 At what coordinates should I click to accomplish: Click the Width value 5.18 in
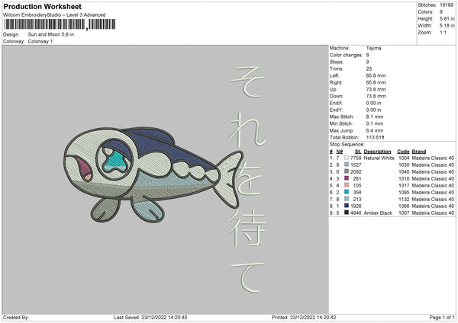coord(447,26)
